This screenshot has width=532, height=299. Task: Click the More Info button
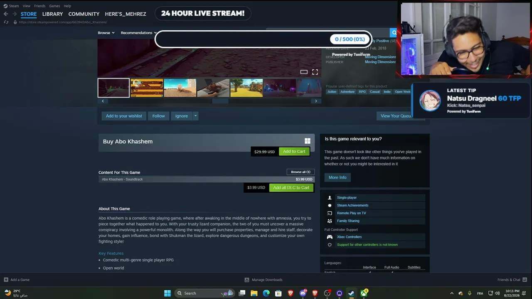pos(337,177)
